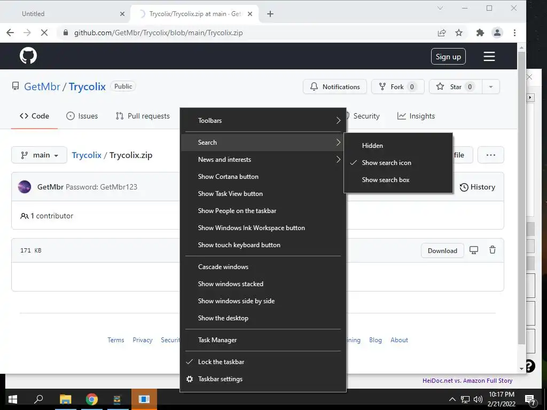This screenshot has width=547, height=410.
Task: Open the file History link
Action: (477, 187)
